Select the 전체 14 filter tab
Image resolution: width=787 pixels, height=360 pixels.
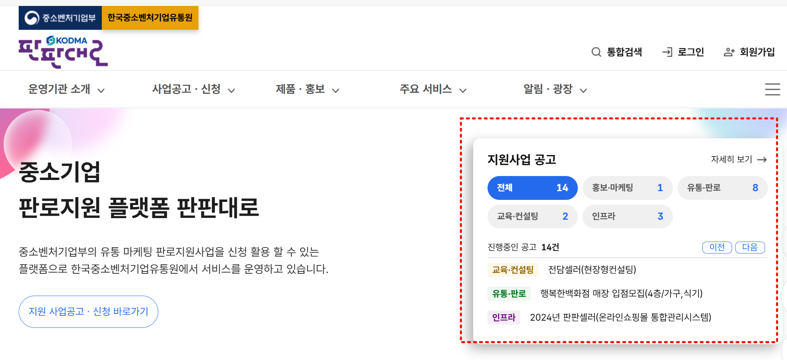(x=532, y=188)
